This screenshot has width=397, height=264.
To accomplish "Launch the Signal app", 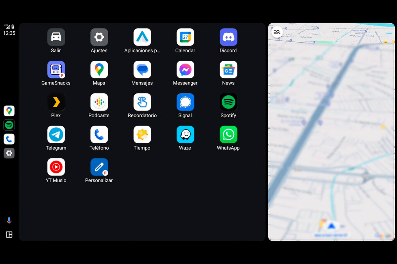I will 185,102.
